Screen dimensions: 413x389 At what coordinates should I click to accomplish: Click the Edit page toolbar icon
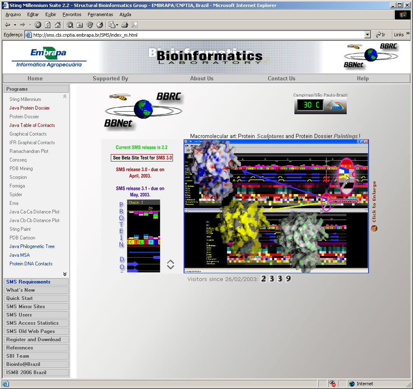[x=134, y=25]
